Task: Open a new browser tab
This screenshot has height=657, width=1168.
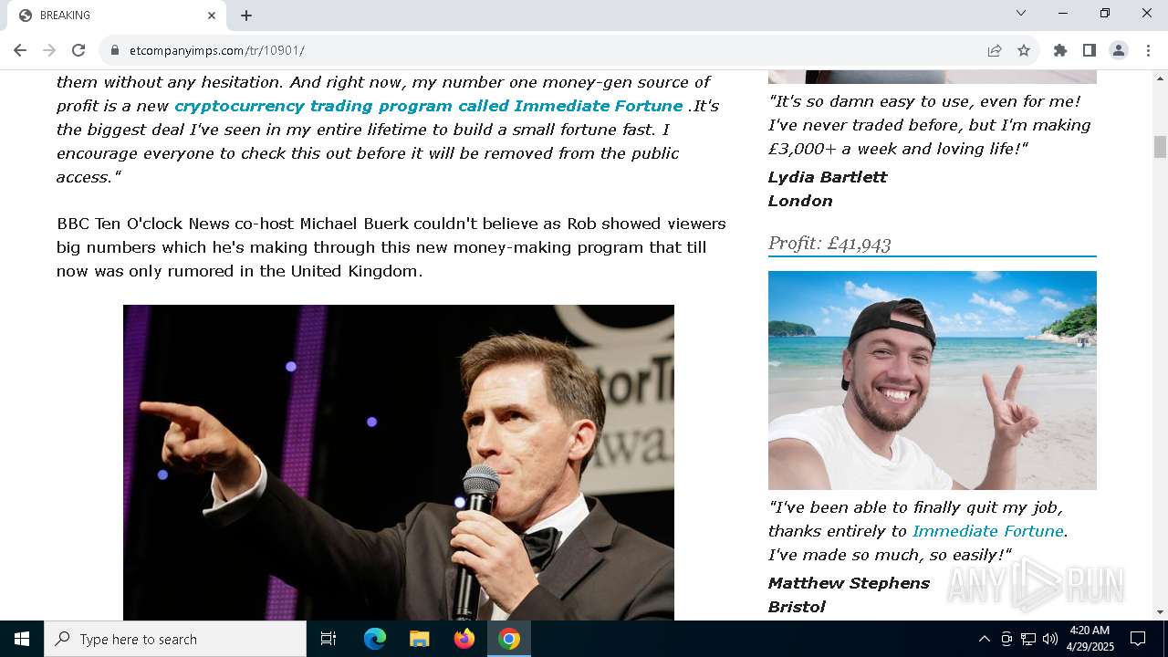Action: 246,16
